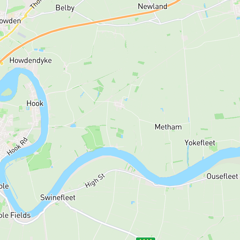Select the Belby place label
This screenshot has width=240, height=240.
pyautogui.click(x=65, y=8)
